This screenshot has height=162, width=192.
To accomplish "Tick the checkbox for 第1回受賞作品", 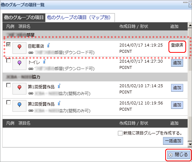I will click(8, 85).
